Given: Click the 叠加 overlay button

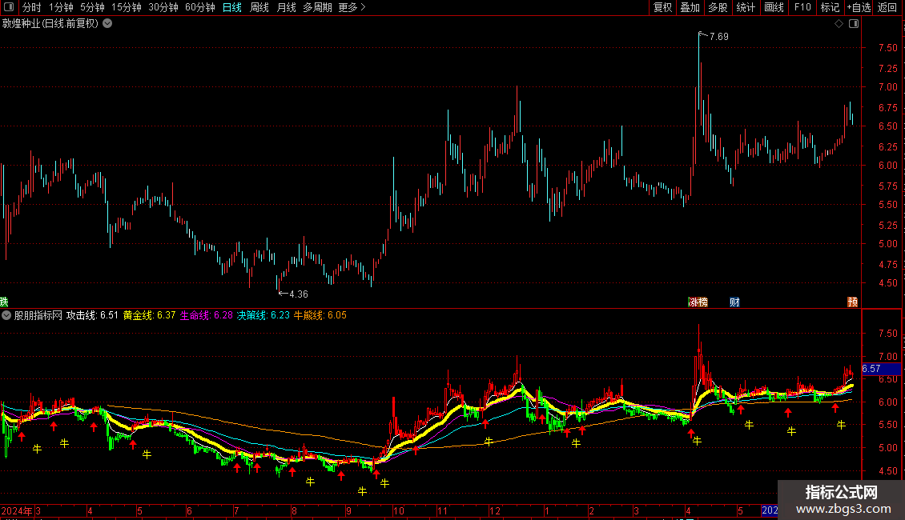Looking at the screenshot, I should click(690, 7).
